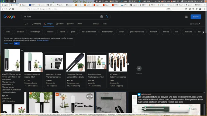Open the Google apps grid
The height and width of the screenshot is (116, 207).
click(x=187, y=17)
